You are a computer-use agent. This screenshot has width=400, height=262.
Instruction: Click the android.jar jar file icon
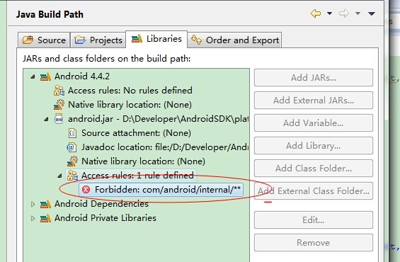coord(59,119)
